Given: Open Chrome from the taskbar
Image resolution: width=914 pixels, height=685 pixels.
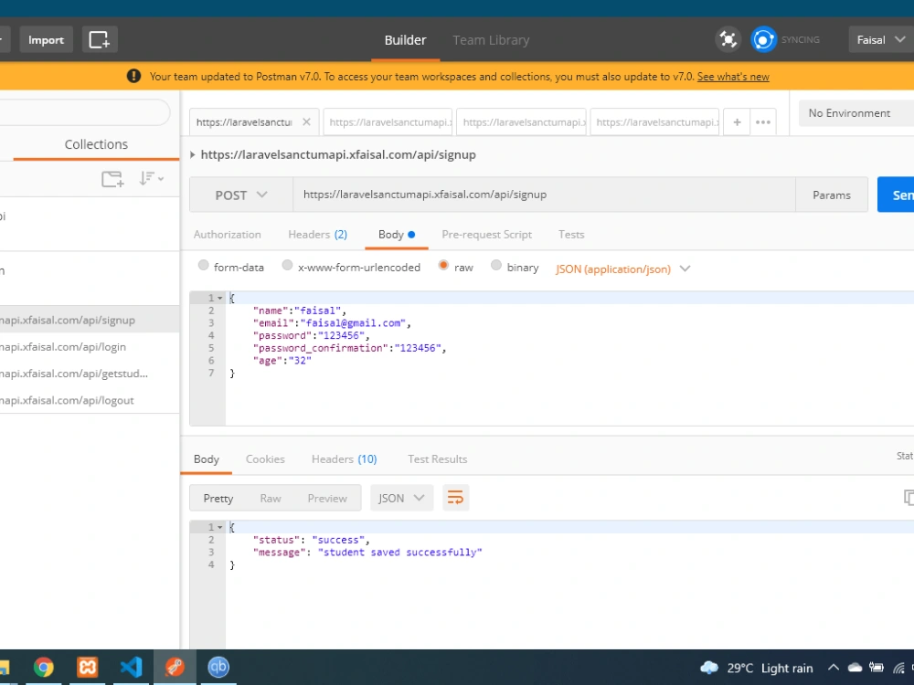Looking at the screenshot, I should (44, 667).
